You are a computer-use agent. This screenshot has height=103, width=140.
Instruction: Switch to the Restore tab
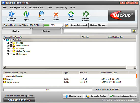click(46, 31)
